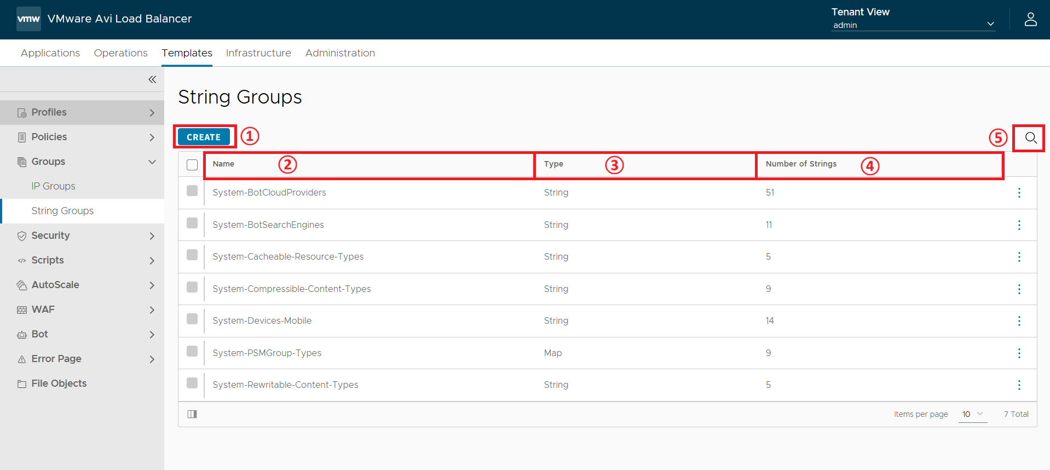Open the Items per page dropdown
Screen dimensions: 1050x470
coord(973,414)
